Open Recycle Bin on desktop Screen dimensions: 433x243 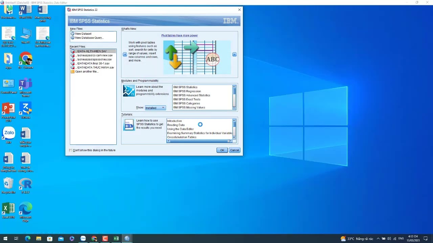coord(8,186)
